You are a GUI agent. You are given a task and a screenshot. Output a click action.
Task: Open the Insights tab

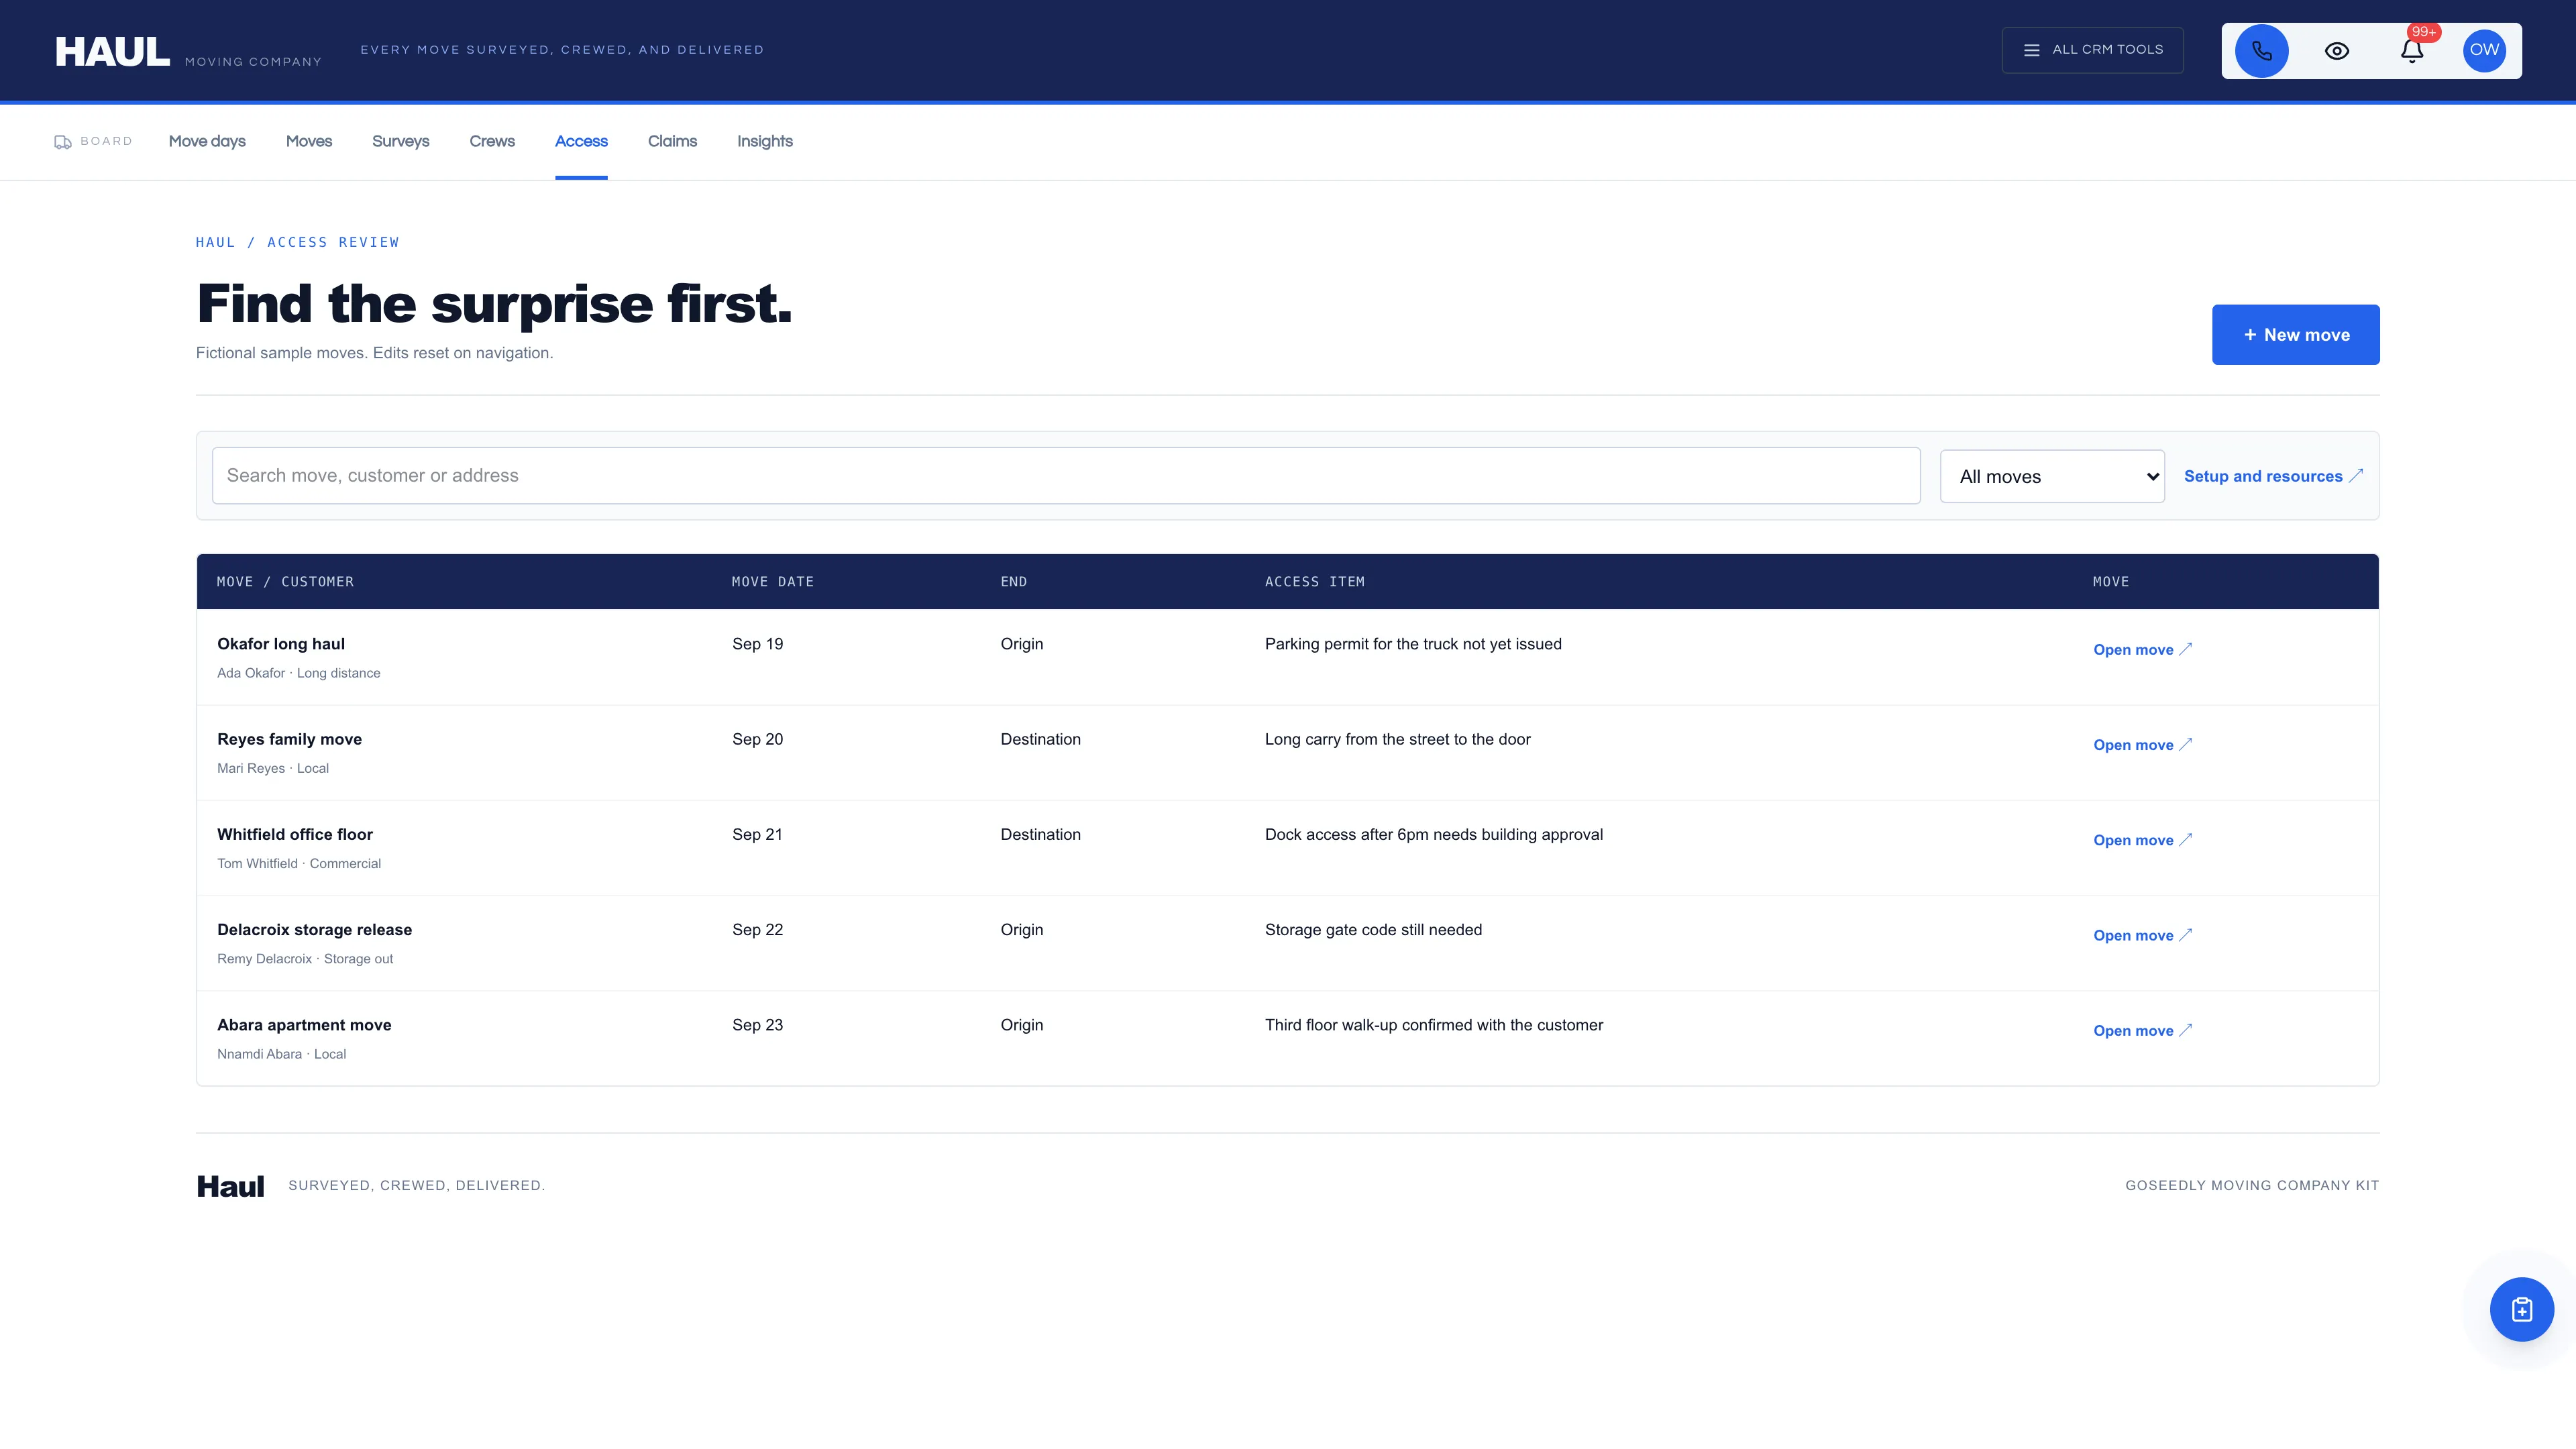765,141
